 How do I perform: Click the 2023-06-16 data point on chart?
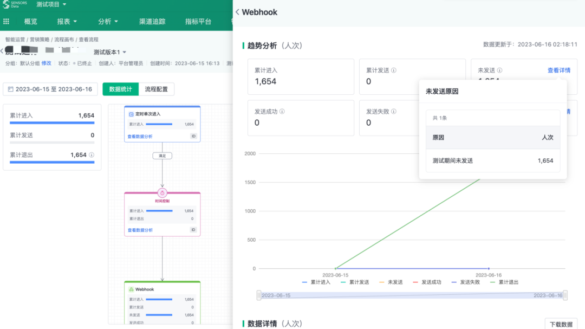tap(489, 268)
